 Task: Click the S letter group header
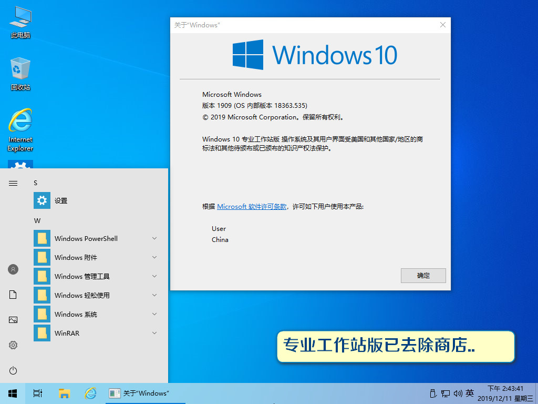35,183
